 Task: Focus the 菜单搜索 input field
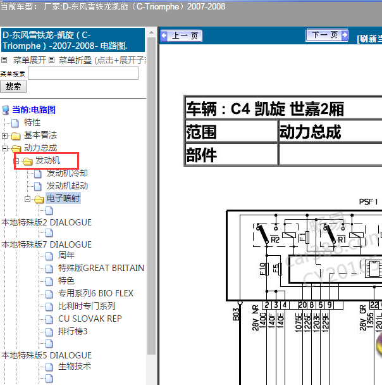(x=83, y=73)
